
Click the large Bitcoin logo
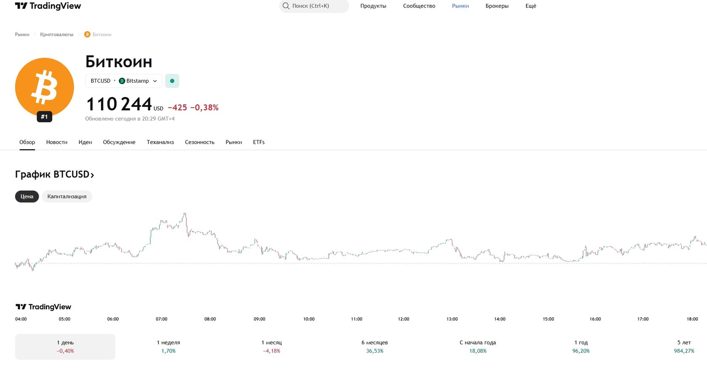pos(45,87)
